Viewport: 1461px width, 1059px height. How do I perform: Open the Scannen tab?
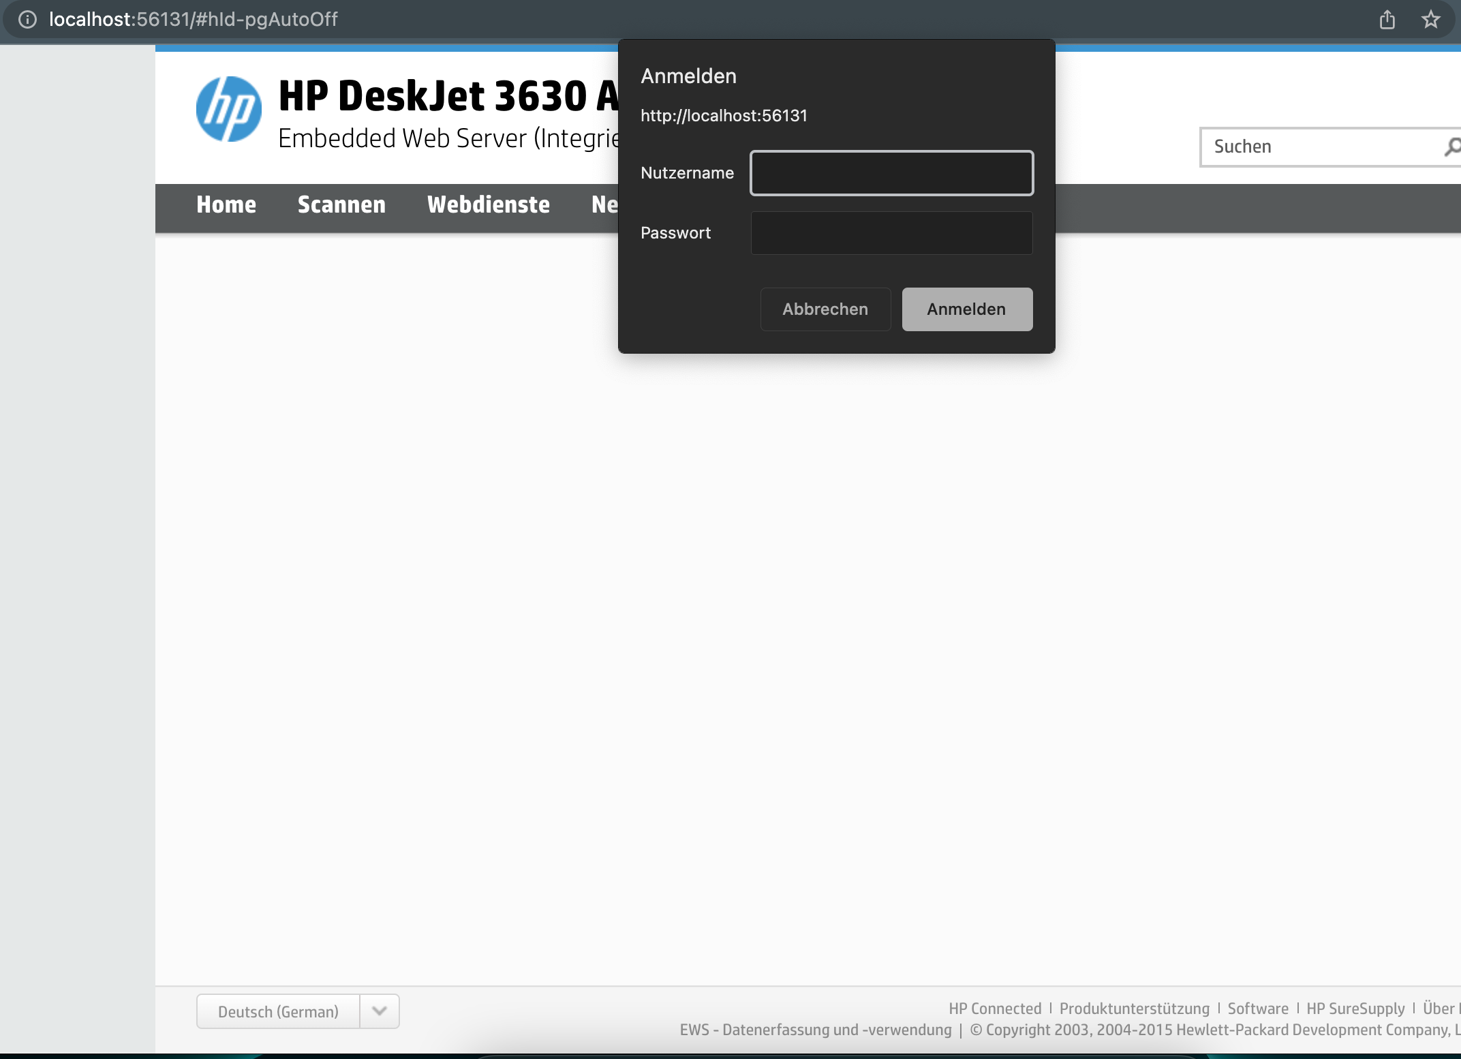click(341, 204)
